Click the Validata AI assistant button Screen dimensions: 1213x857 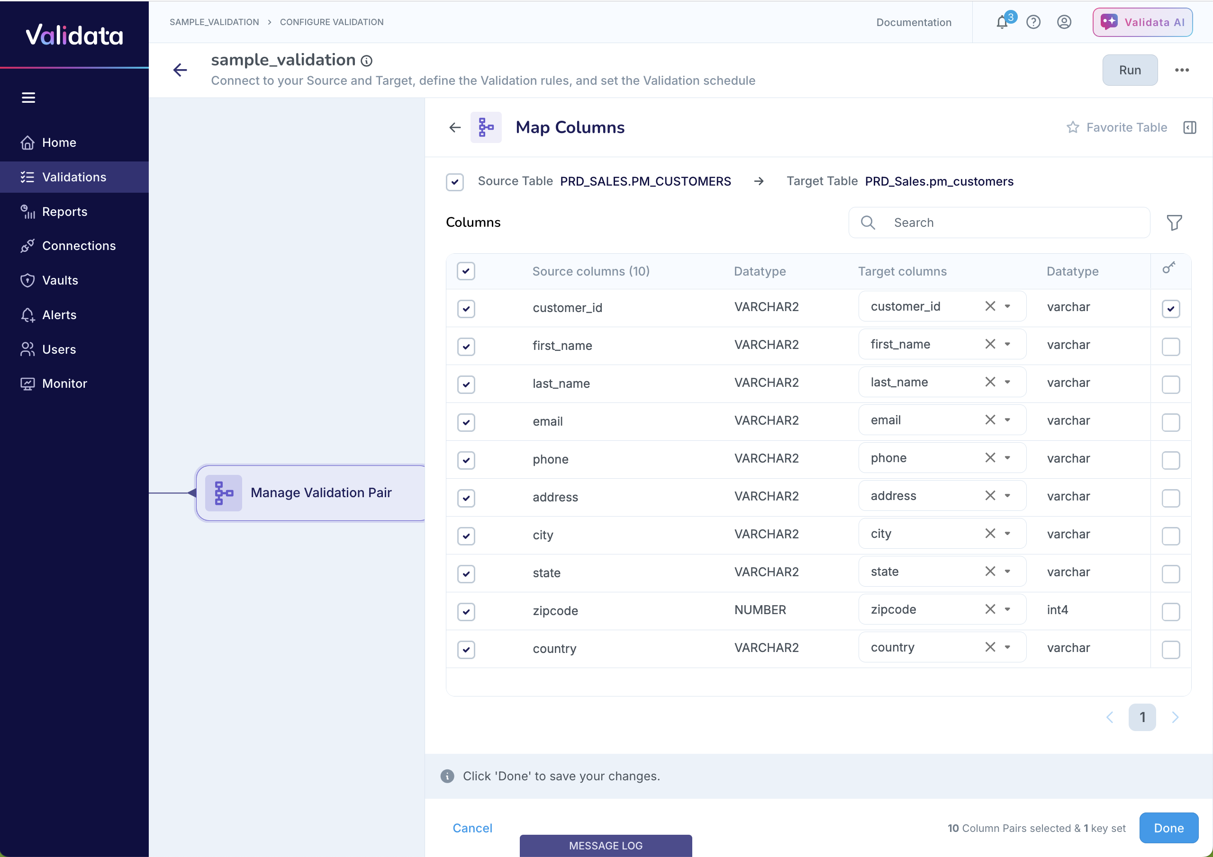click(x=1142, y=22)
